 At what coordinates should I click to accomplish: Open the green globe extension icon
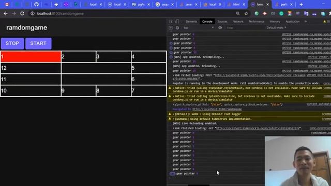pyautogui.click(x=257, y=13)
